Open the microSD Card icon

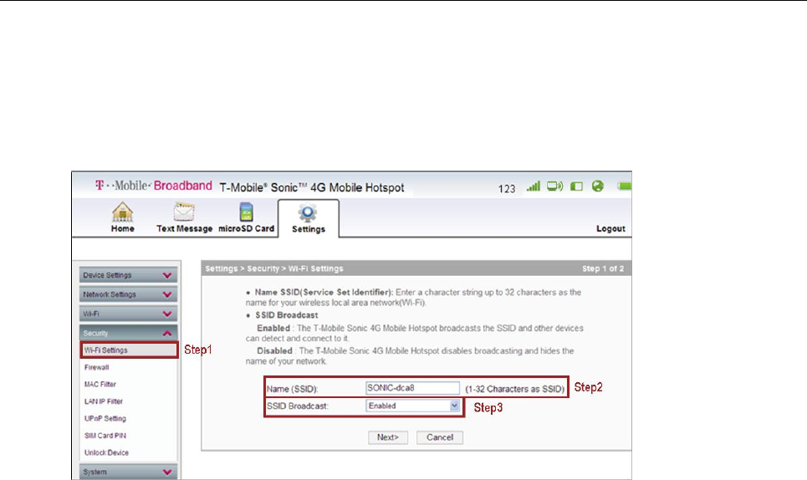click(x=247, y=212)
